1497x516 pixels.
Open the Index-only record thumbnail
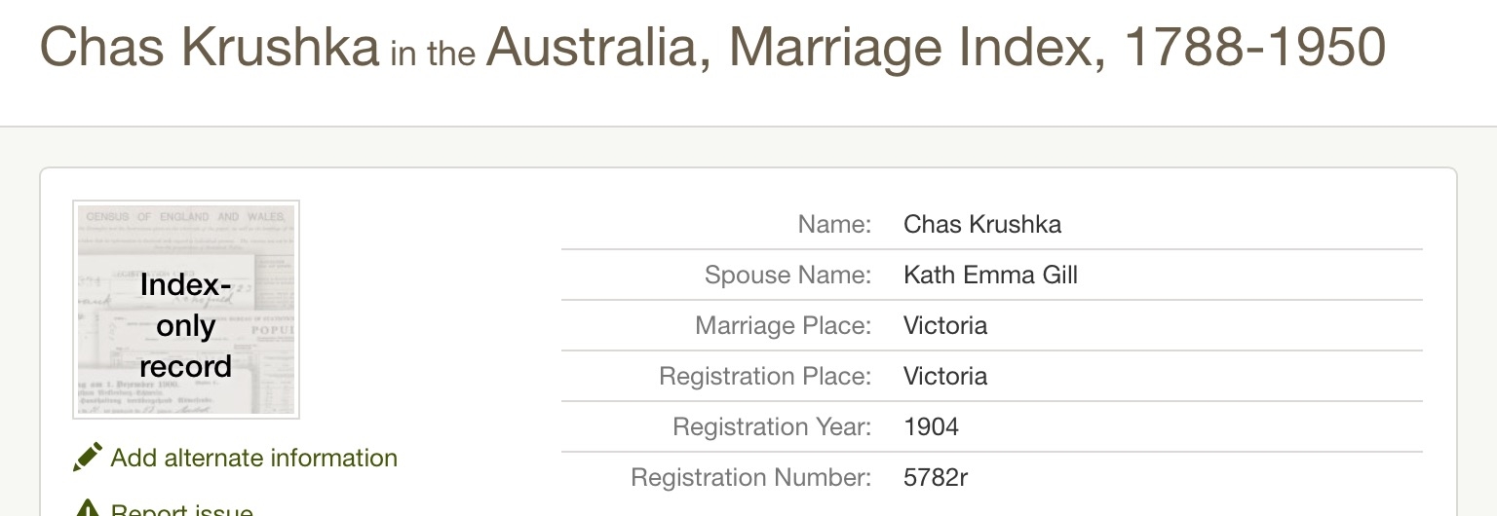click(186, 310)
